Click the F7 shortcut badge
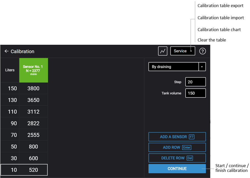Screen dimensions: 250x178 point(191,137)
